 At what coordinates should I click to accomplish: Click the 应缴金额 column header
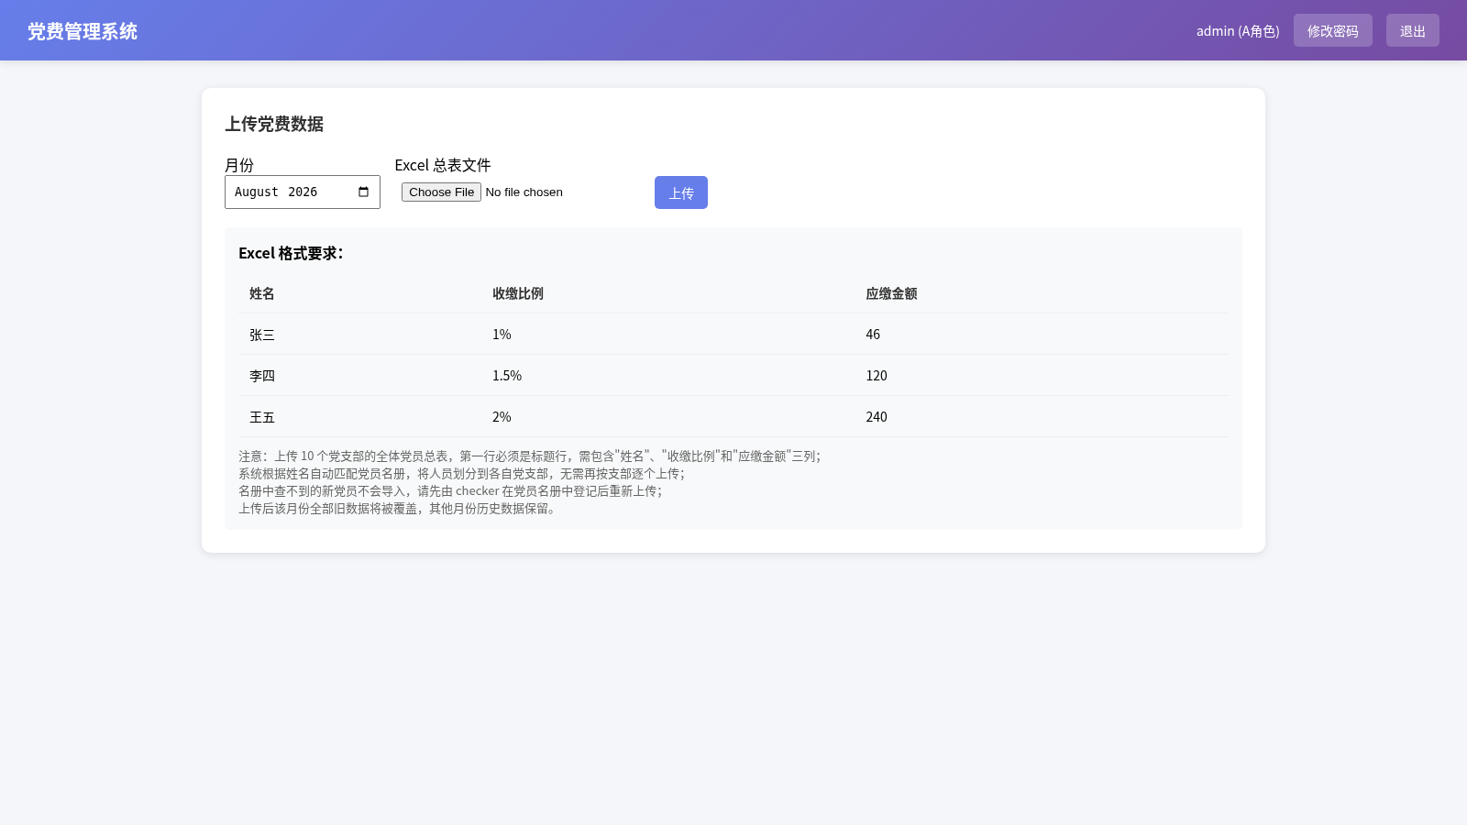click(x=891, y=293)
